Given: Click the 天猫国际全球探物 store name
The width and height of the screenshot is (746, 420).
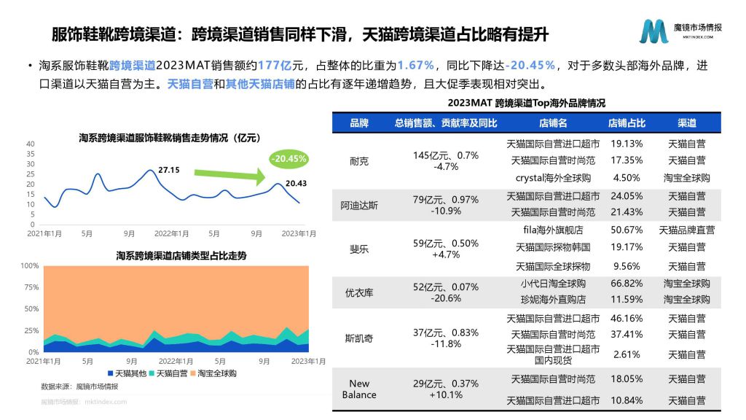Looking at the screenshot, I should (553, 267).
